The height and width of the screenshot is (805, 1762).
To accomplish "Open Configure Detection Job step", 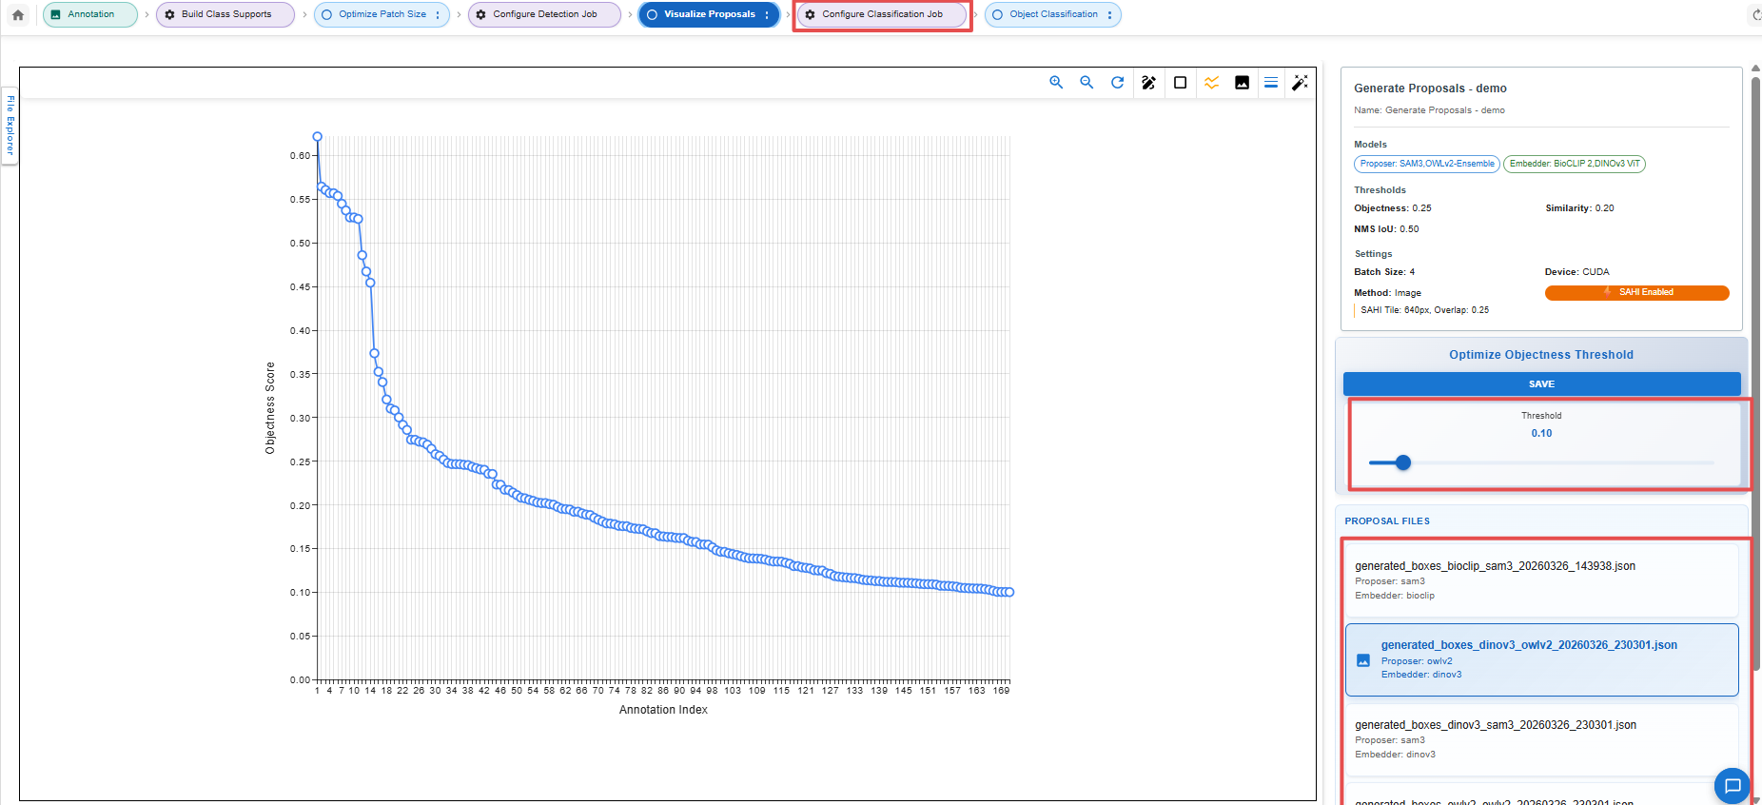I will (544, 14).
